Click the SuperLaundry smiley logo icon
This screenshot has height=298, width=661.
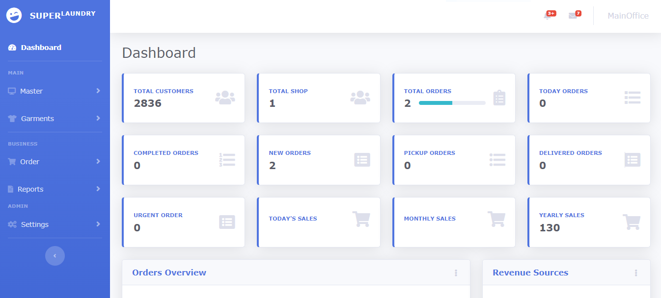(x=14, y=15)
